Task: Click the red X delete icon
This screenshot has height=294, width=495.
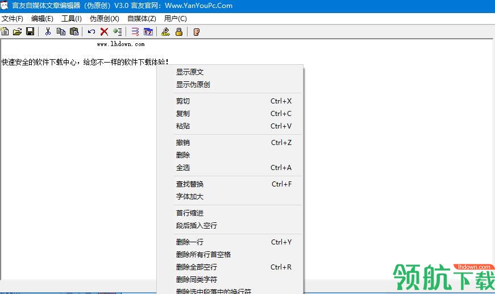Action: pos(104,32)
